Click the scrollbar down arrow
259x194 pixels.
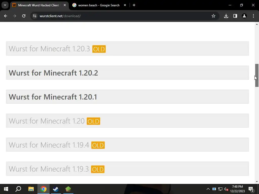click(x=257, y=182)
